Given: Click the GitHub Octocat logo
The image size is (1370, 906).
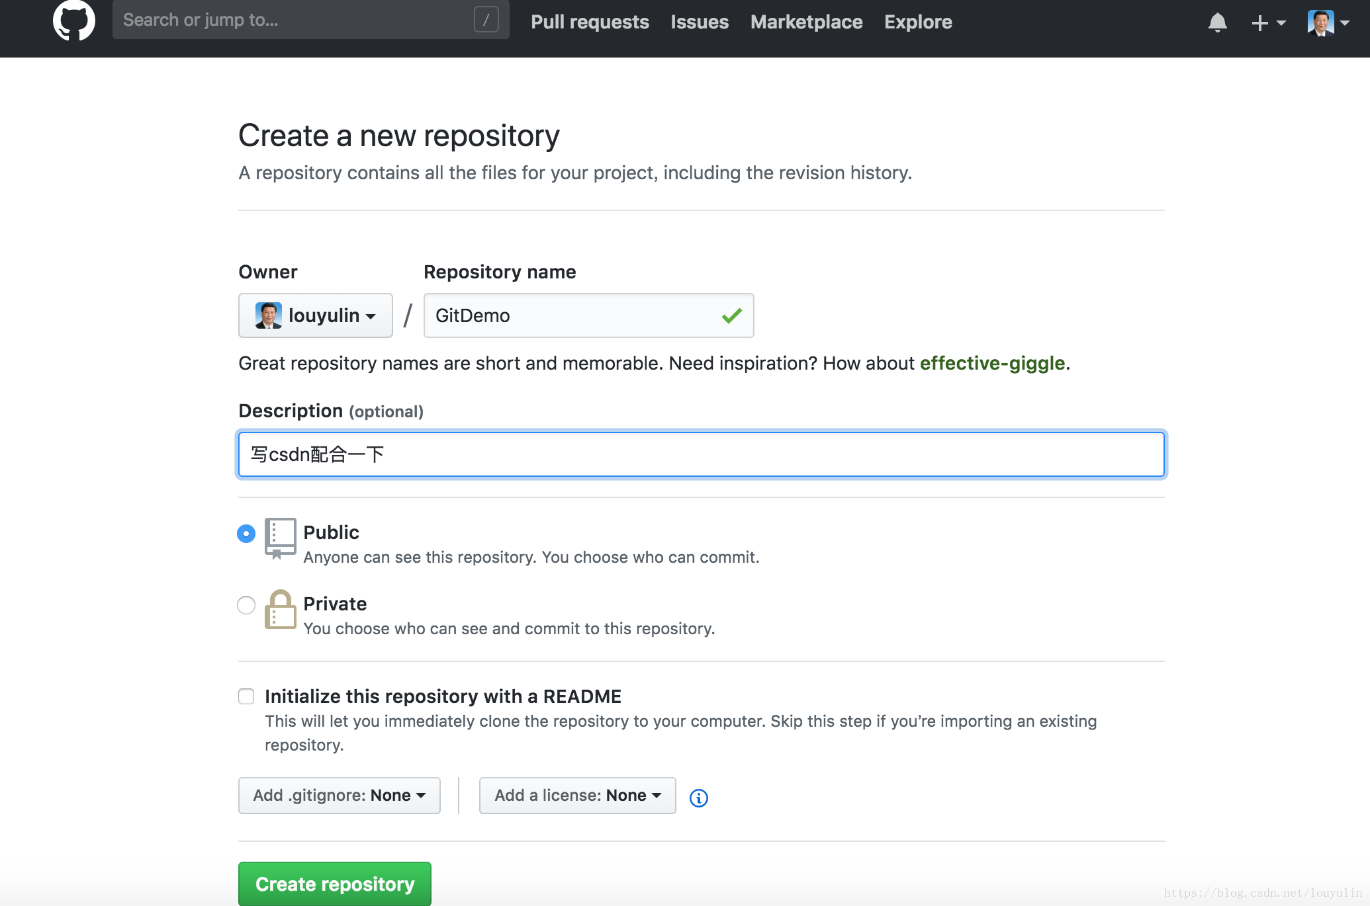Looking at the screenshot, I should (74, 20).
